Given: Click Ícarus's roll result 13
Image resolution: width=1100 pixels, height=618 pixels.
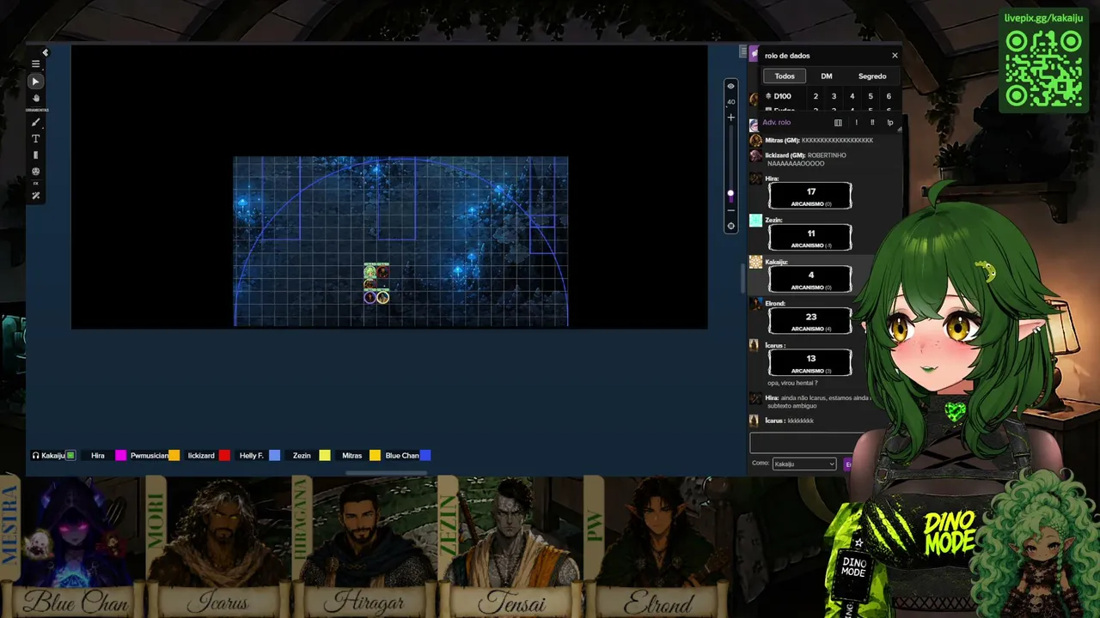Looking at the screenshot, I should (810, 362).
